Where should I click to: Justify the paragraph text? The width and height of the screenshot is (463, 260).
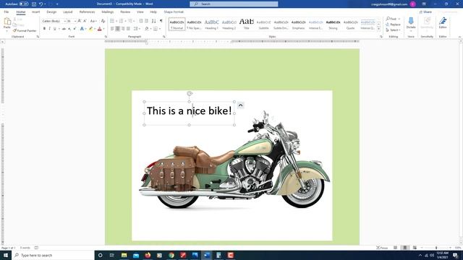point(128,29)
